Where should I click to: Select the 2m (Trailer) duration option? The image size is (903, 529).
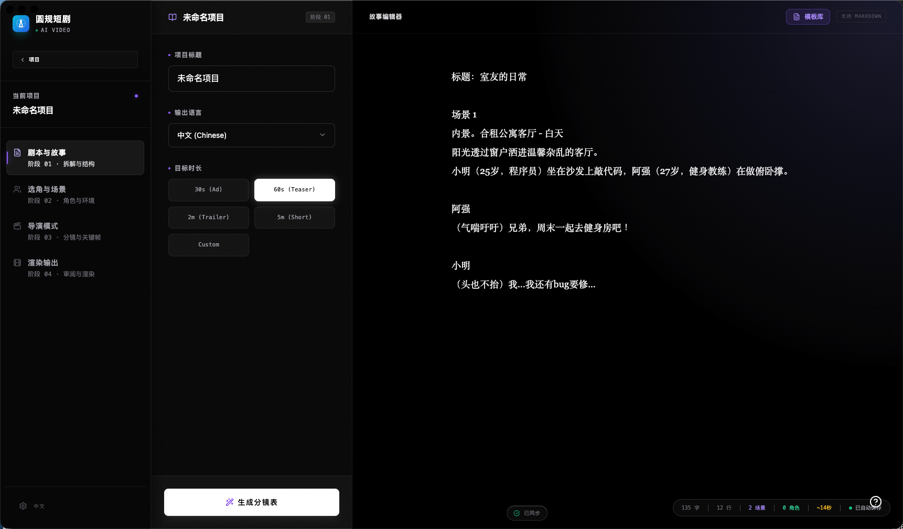(208, 217)
